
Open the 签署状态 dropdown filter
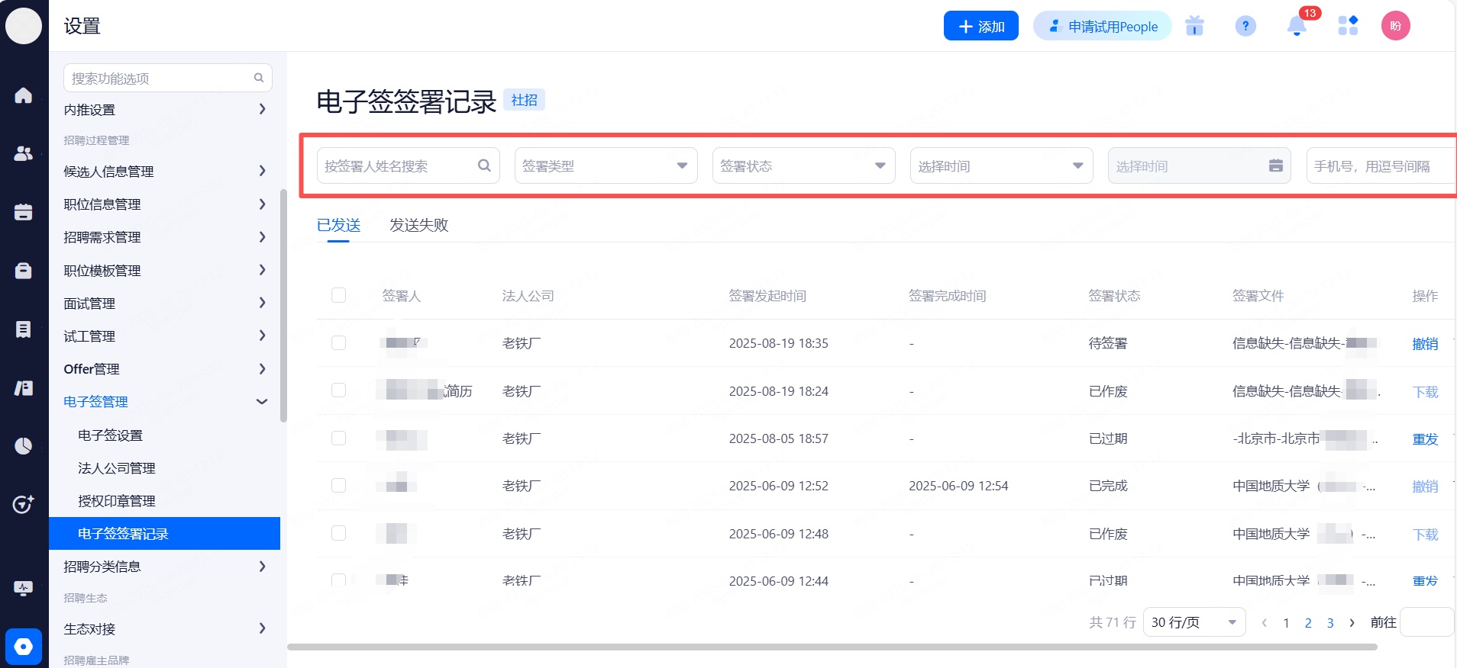tap(803, 166)
